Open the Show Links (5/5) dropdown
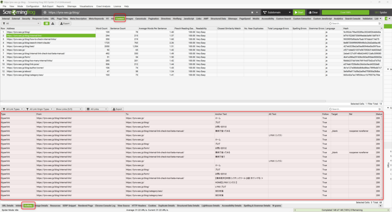392x212 pixels. coord(68,109)
